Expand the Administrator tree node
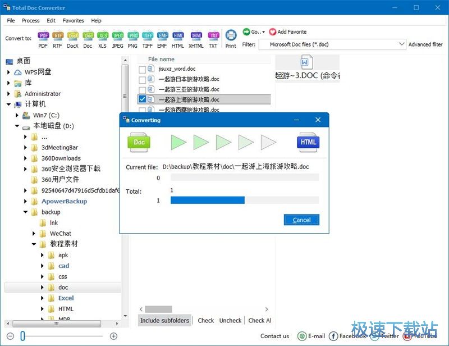449x346 pixels. pyautogui.click(x=8, y=94)
